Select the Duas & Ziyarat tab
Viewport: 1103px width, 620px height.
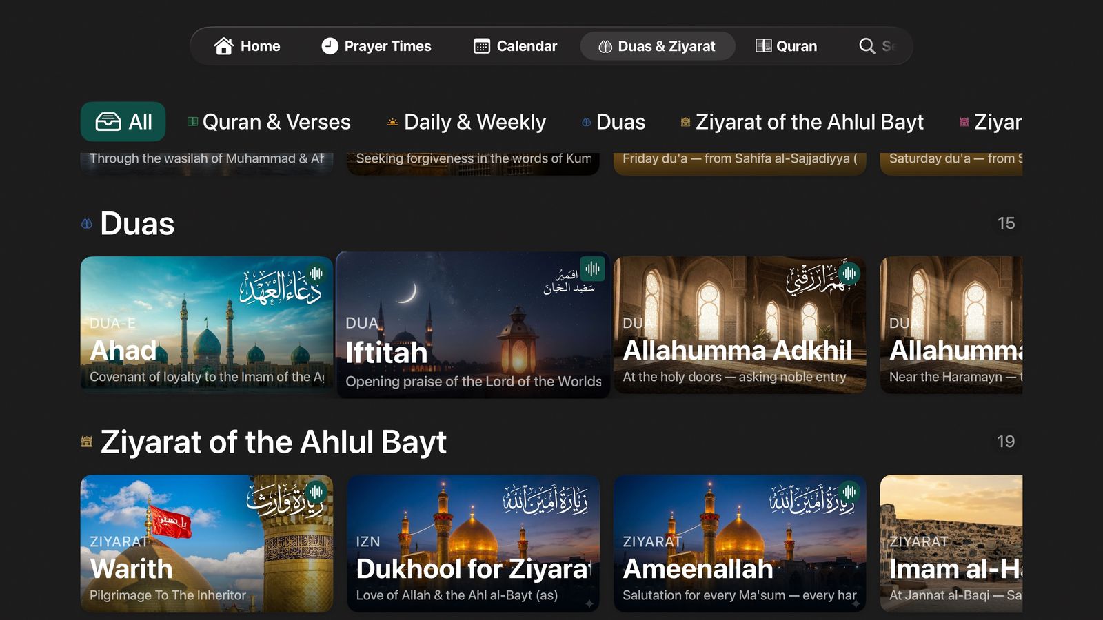[658, 46]
